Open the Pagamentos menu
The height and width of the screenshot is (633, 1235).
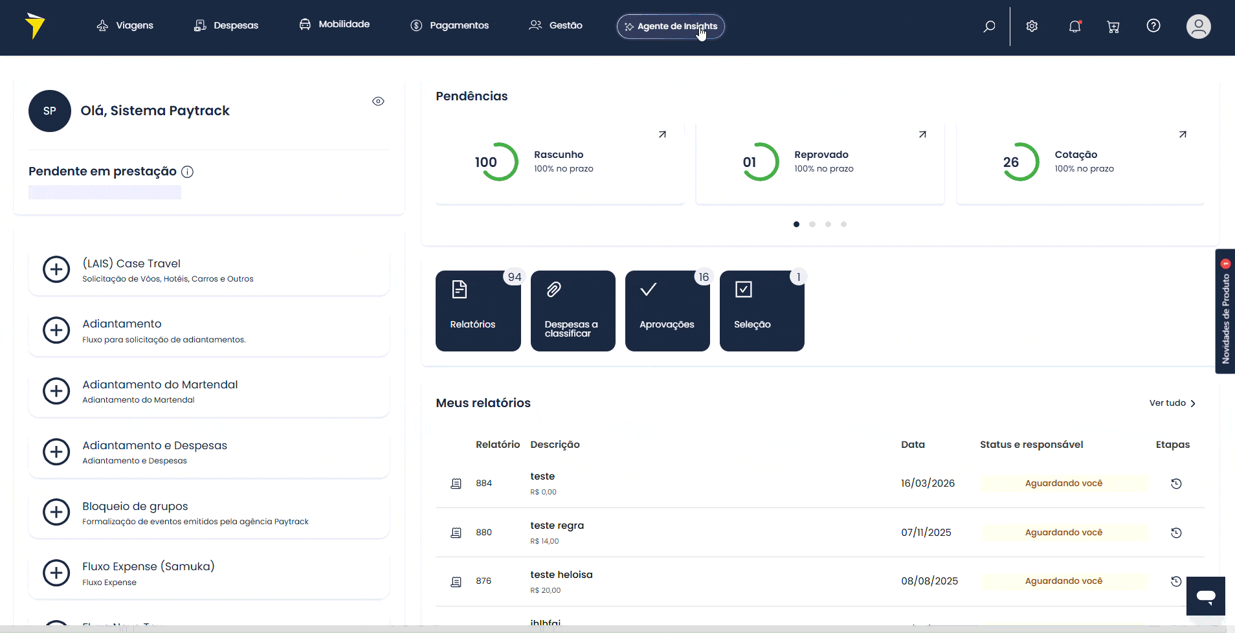coord(450,25)
